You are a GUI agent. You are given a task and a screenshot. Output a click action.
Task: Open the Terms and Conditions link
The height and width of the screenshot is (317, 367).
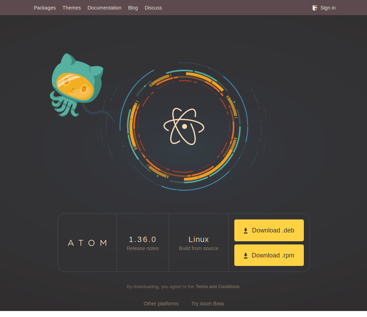(217, 287)
